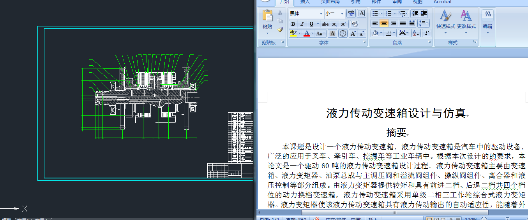Image resolution: width=528 pixels, height=220 pixels.
Task: Click the Sort A-Z icon
Action: 416,33
